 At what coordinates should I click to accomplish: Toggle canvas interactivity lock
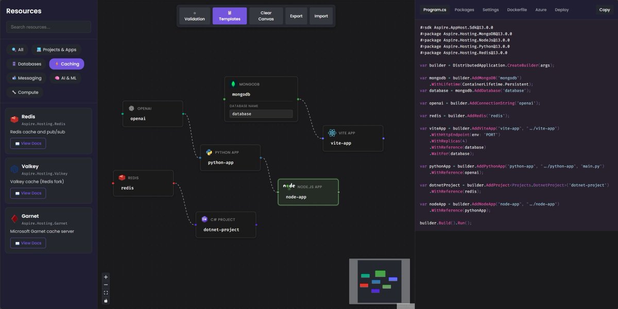click(x=106, y=300)
